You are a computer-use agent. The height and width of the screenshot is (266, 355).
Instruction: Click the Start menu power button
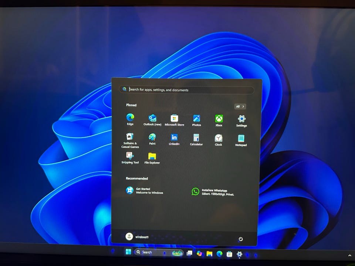pyautogui.click(x=241, y=239)
